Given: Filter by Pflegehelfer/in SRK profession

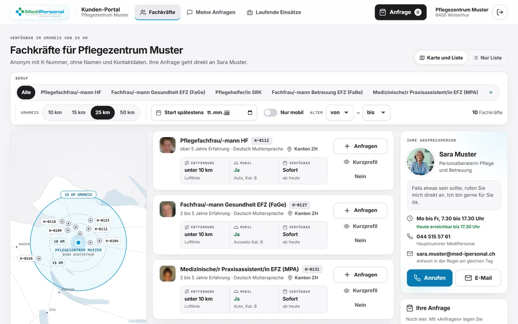Looking at the screenshot, I should pos(239,92).
